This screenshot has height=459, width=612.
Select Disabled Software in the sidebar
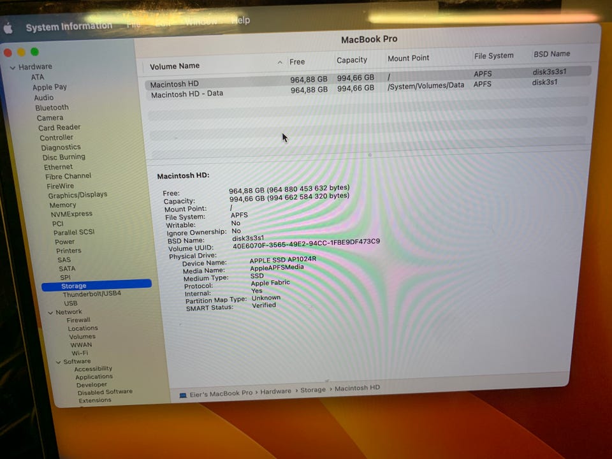[x=105, y=392]
